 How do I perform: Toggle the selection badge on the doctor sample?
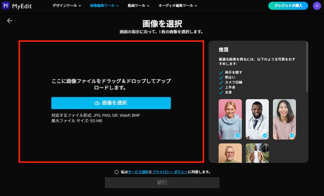click(x=265, y=135)
